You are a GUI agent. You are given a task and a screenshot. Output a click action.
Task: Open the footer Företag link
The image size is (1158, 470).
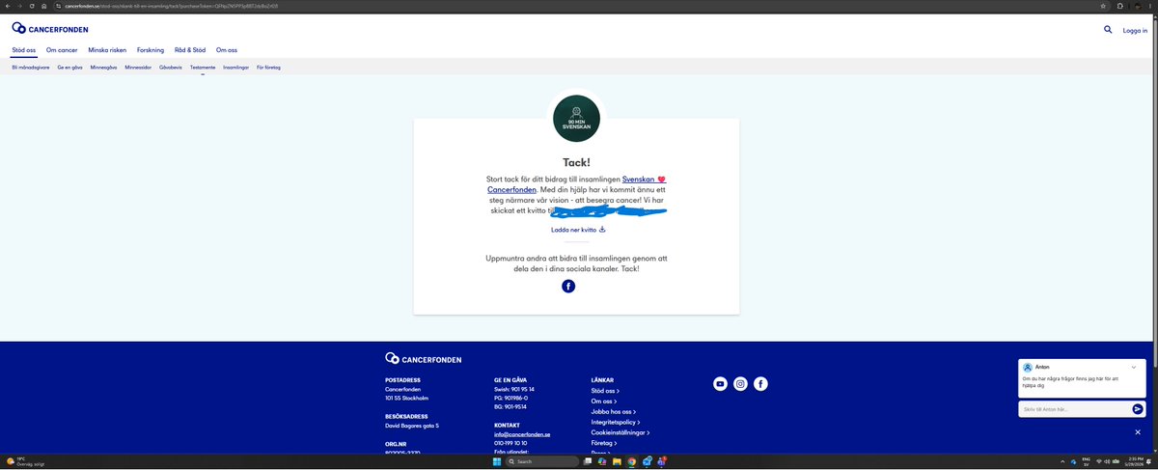tap(606, 443)
